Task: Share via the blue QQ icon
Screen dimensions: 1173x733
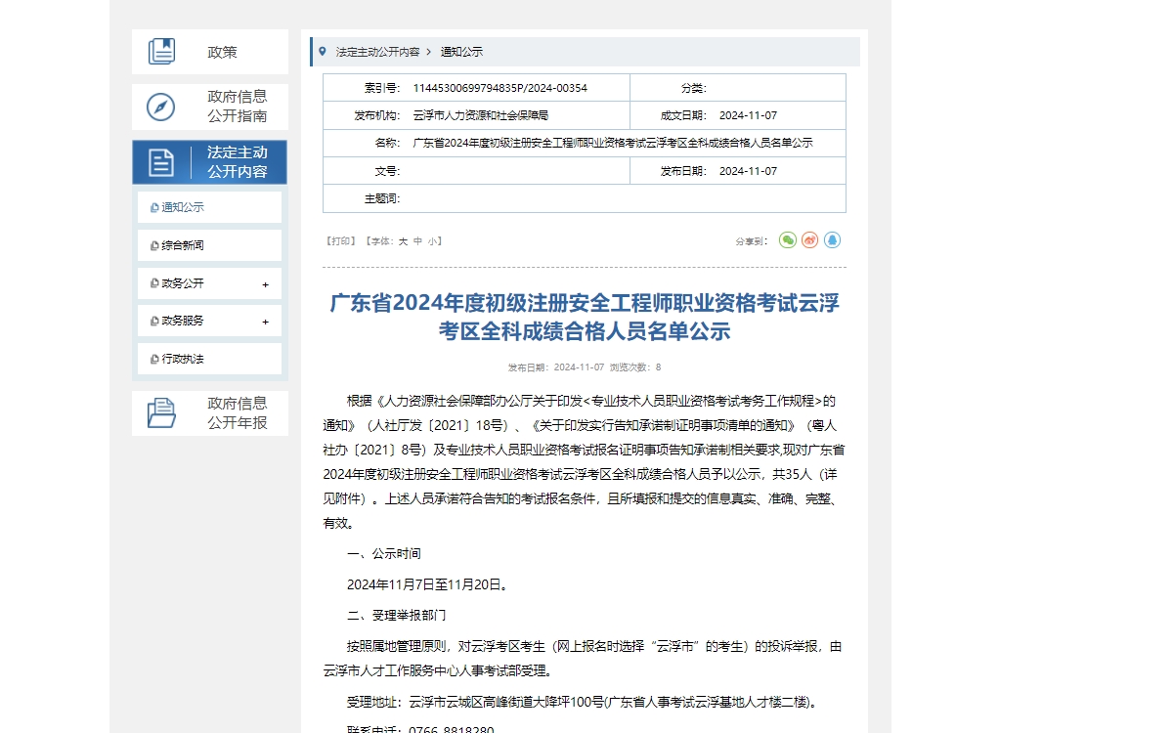Action: [832, 239]
